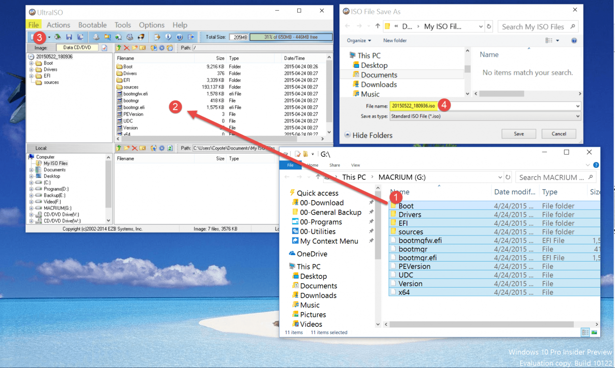Click the blue Help icon in Explorer ribbon
This screenshot has width=615, height=368.
[596, 165]
